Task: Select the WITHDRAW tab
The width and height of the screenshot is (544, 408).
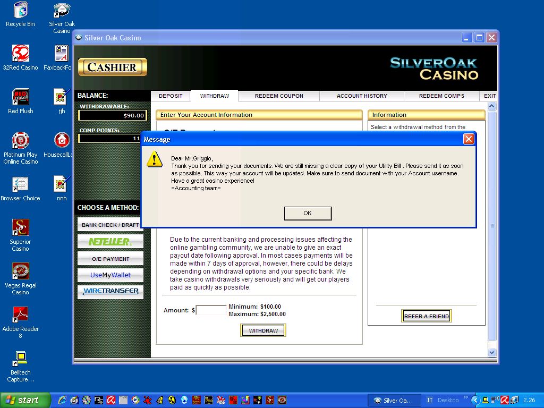Action: (x=215, y=96)
